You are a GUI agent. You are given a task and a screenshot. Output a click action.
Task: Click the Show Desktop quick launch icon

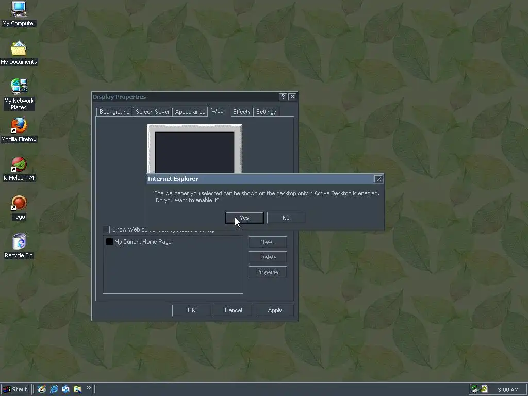pyautogui.click(x=42, y=389)
